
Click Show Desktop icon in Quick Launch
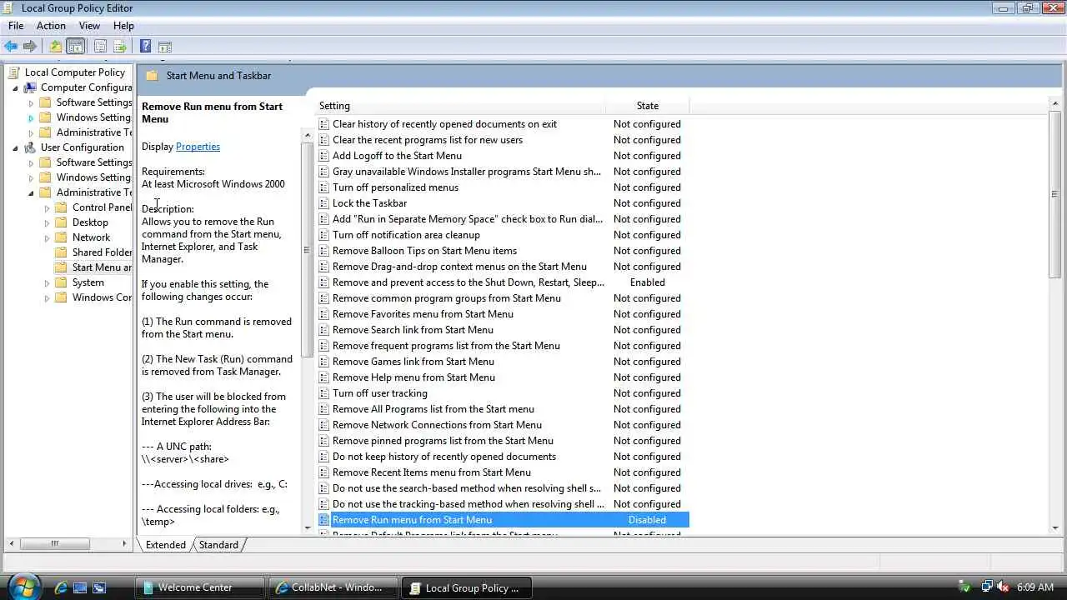(x=80, y=587)
